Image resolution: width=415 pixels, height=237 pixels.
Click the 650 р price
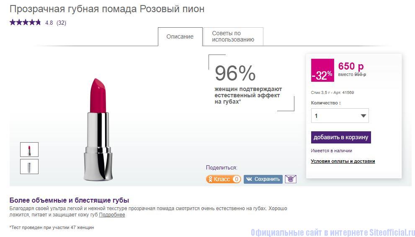click(351, 66)
